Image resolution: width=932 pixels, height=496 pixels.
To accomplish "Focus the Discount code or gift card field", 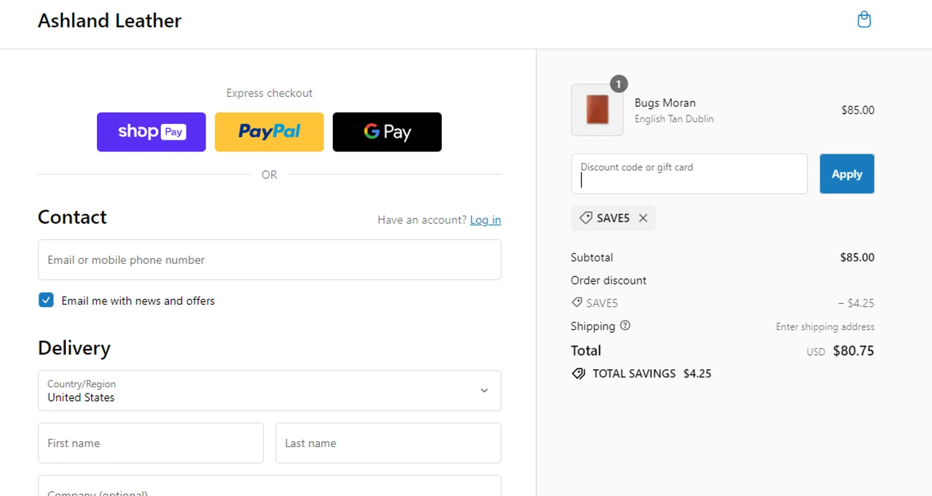I will pos(689,174).
